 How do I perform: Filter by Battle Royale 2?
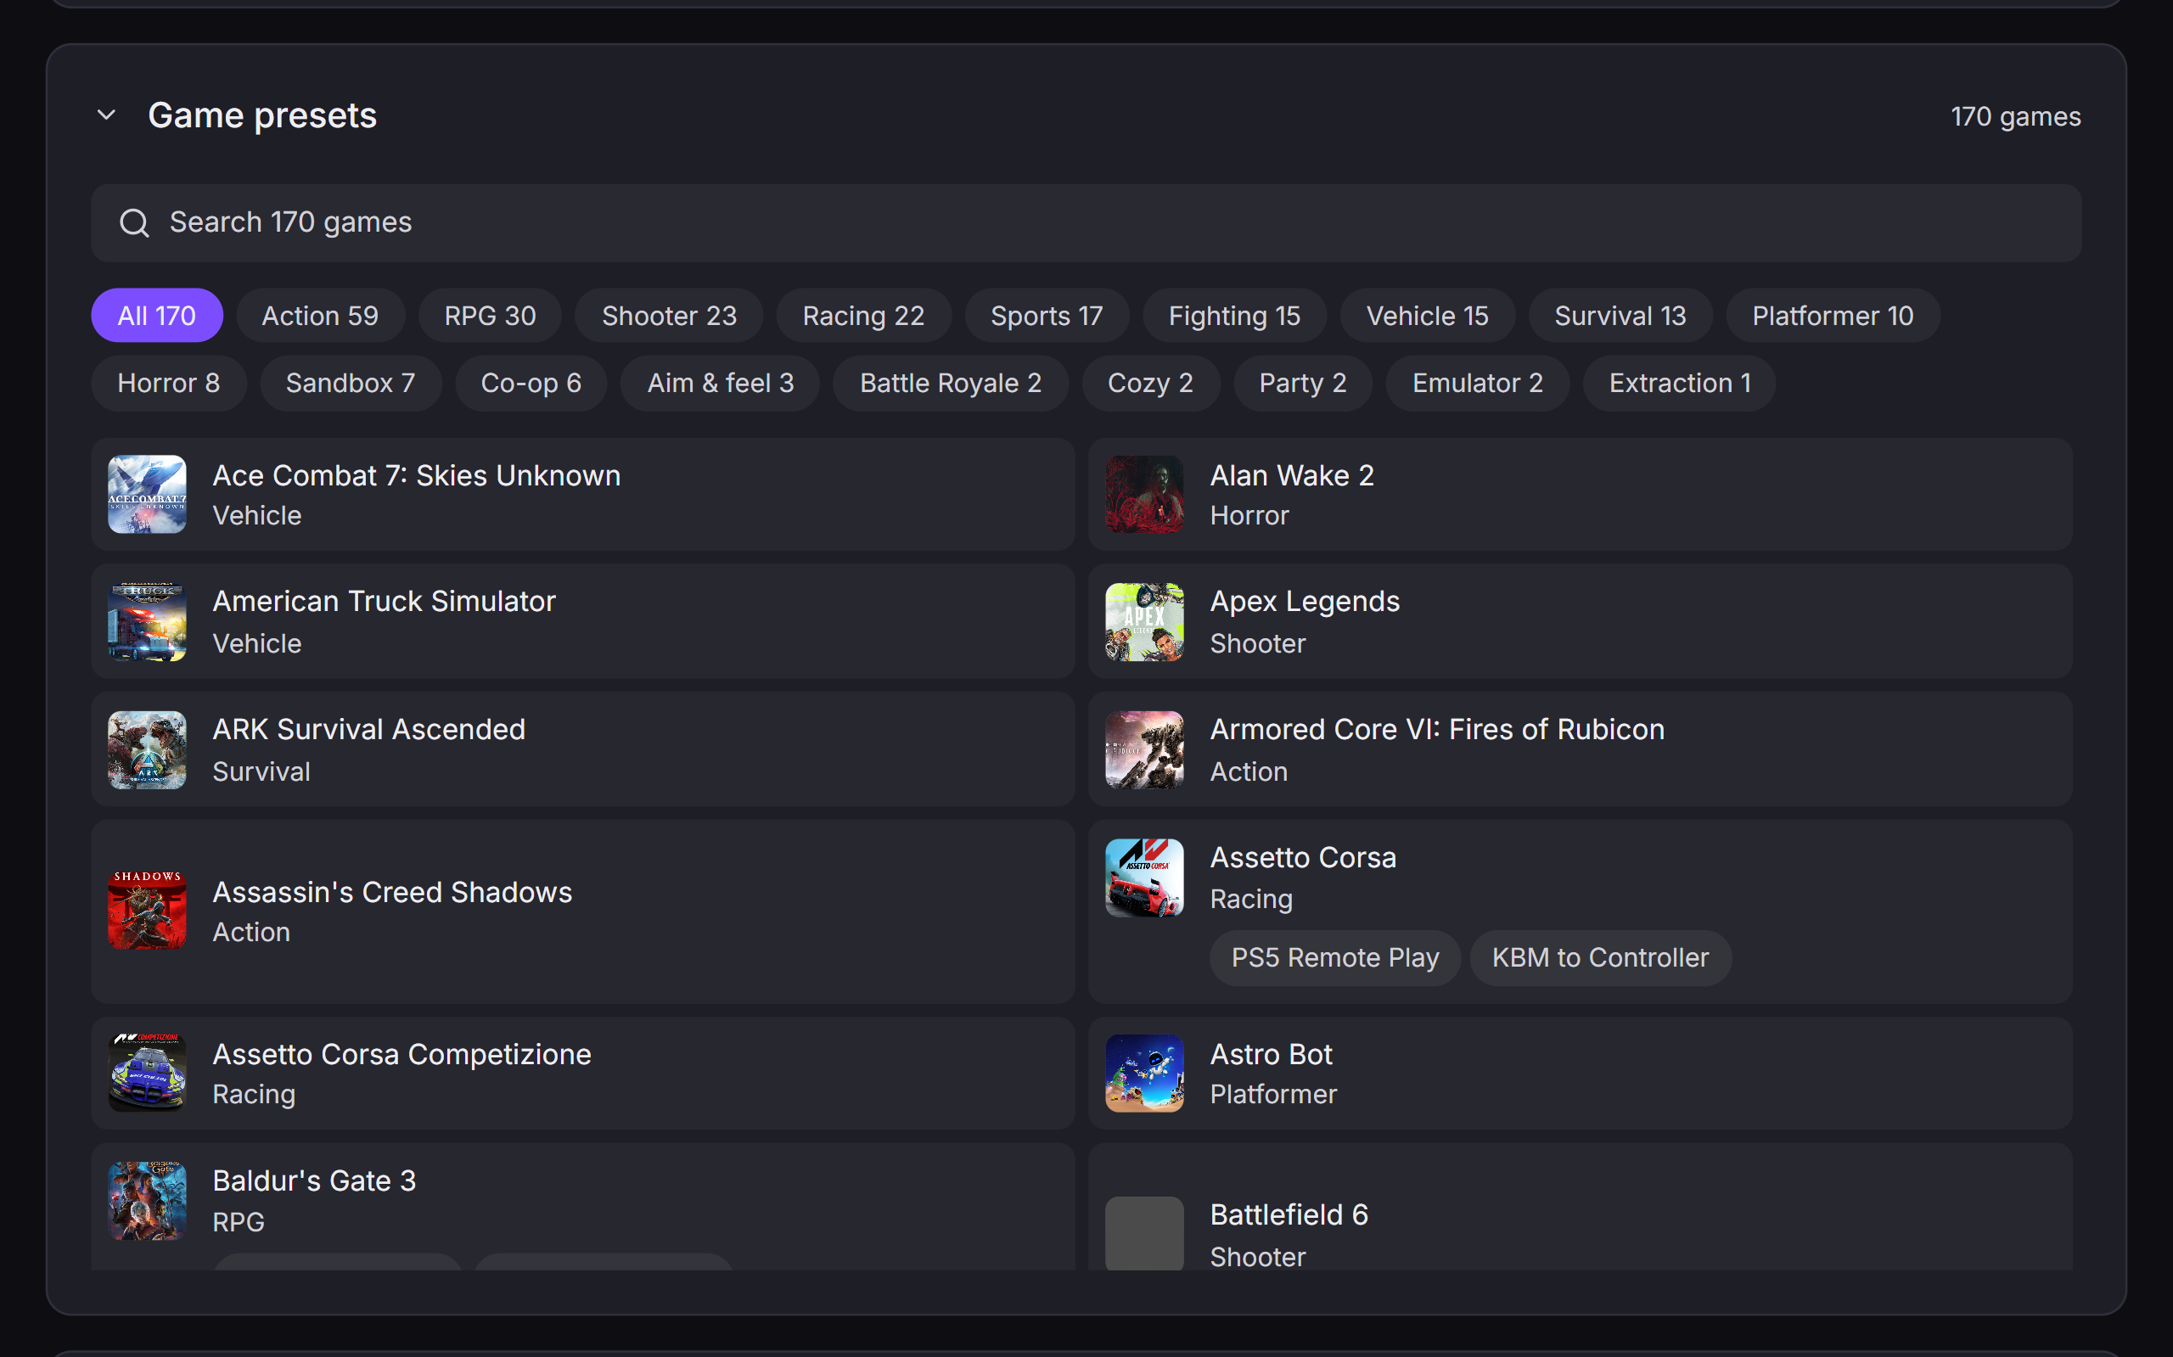[x=951, y=384]
